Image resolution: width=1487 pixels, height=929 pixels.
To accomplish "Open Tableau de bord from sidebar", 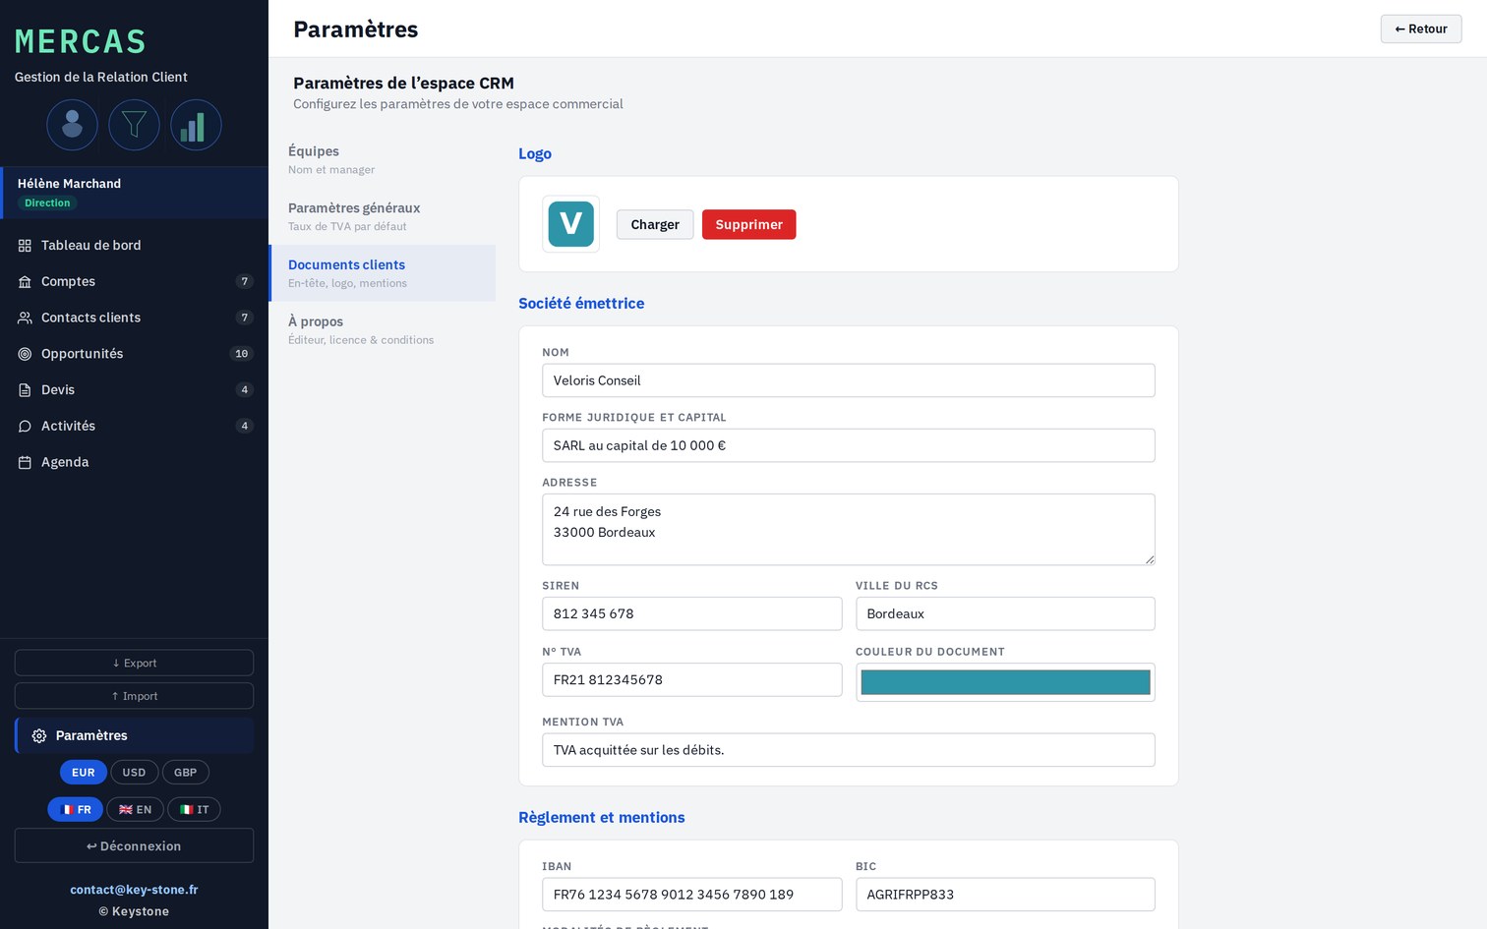I will click(x=134, y=245).
